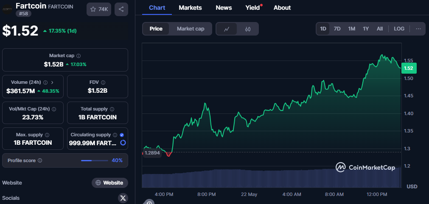Click the info icon next to Volume (24h)
Screen dimensions: 429x204
45,83
